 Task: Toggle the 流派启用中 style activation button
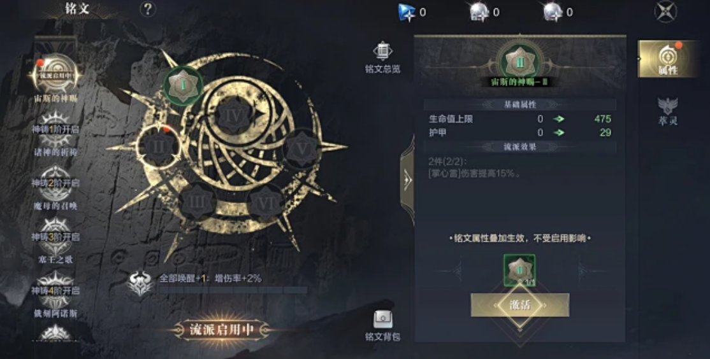[221, 330]
